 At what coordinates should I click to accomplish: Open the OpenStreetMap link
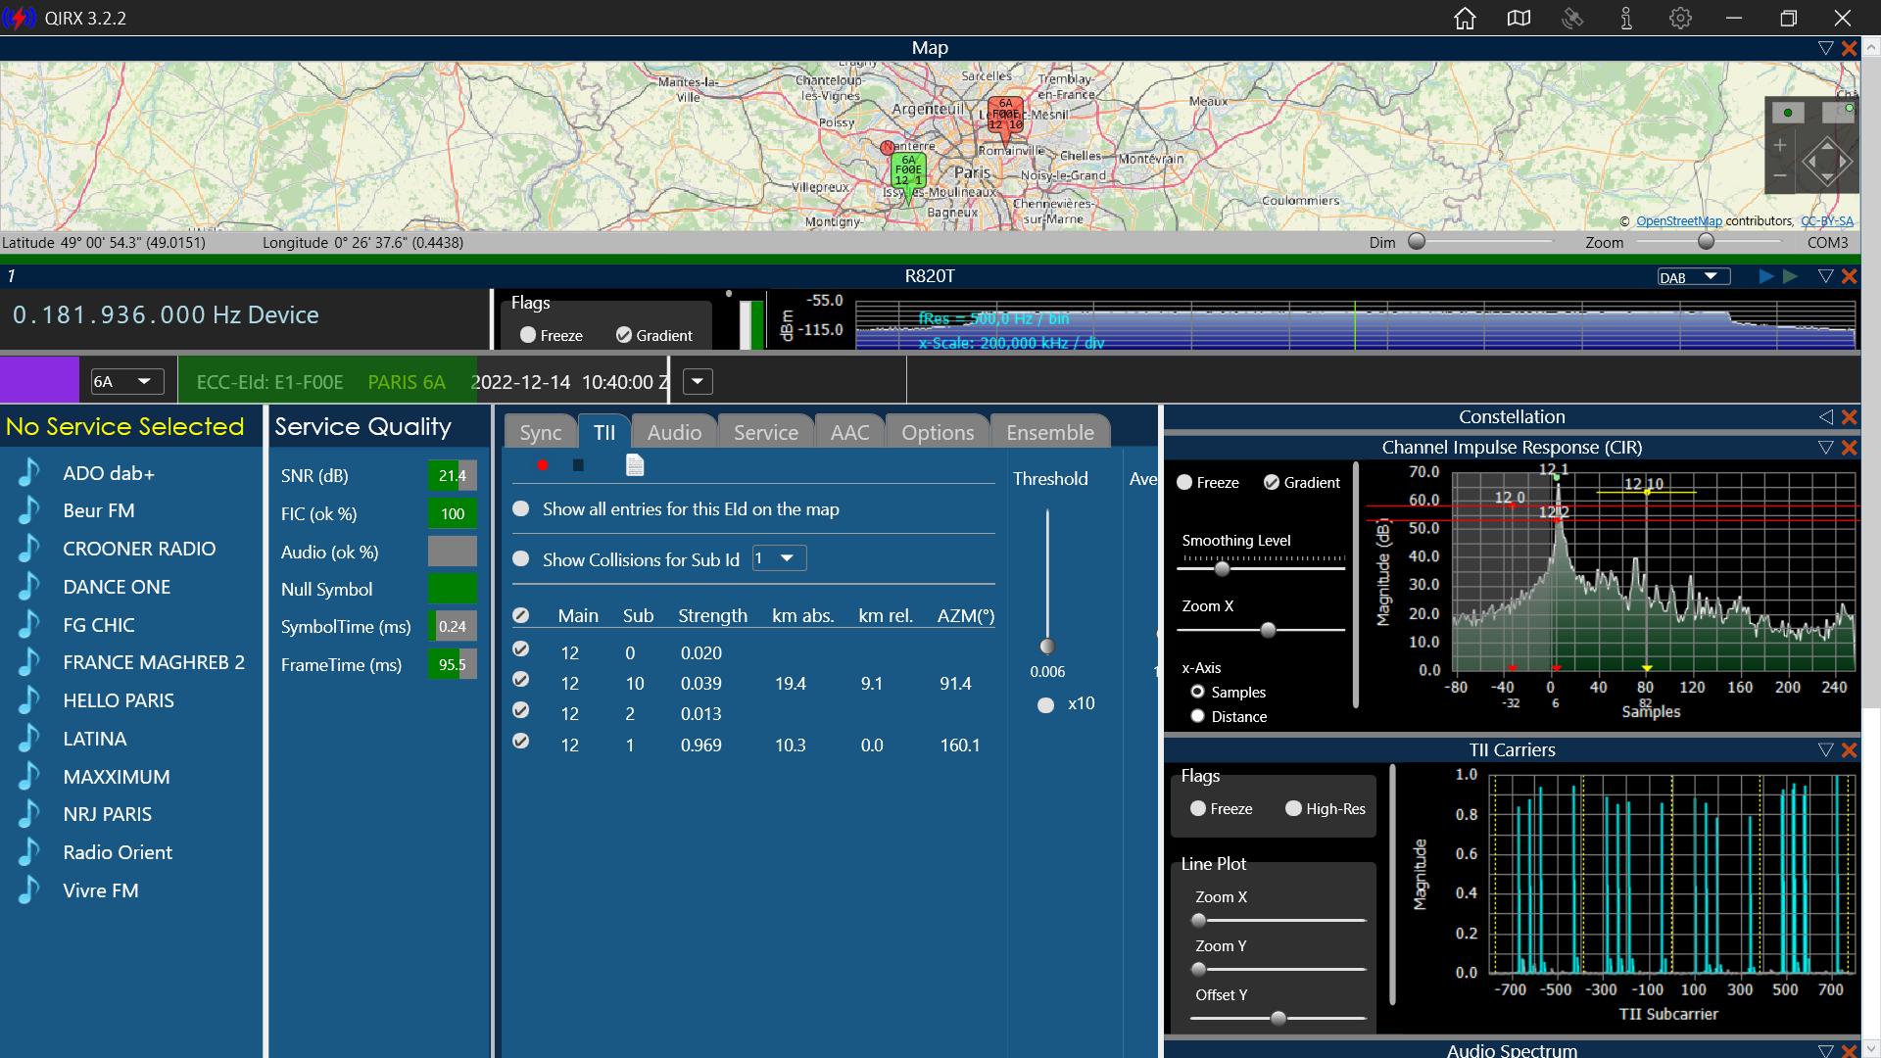pyautogui.click(x=1678, y=221)
